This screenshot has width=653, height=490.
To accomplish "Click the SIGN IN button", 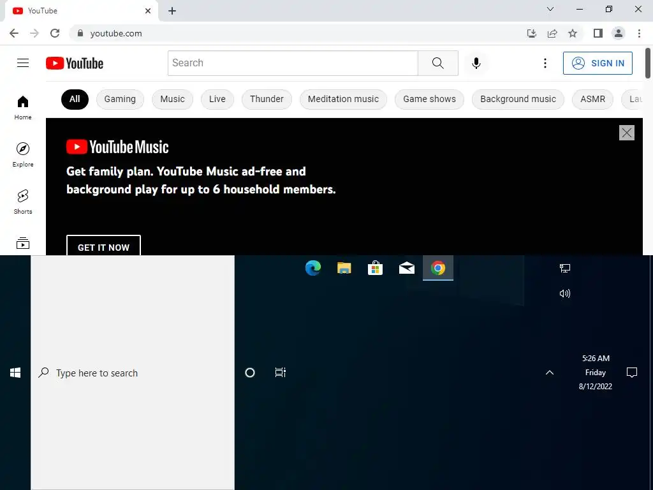I will (x=598, y=63).
